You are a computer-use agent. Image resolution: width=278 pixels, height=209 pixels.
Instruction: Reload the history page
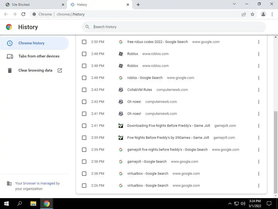pyautogui.click(x=23, y=14)
